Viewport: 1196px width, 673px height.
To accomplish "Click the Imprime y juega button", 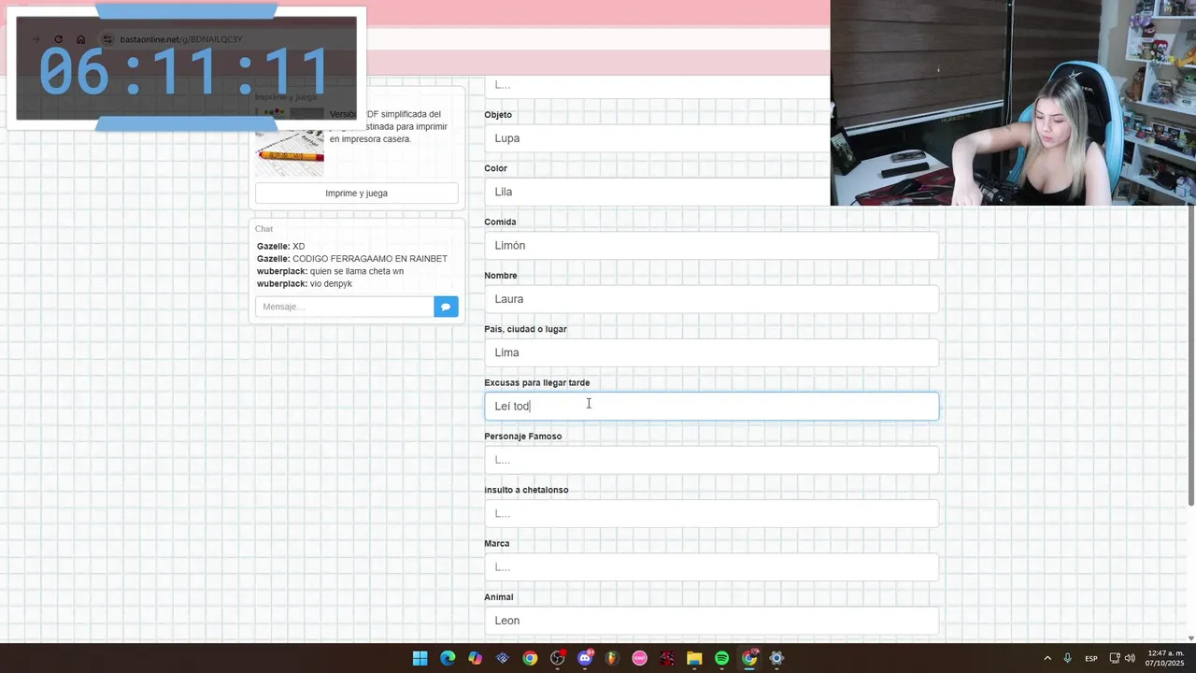I will coord(356,193).
